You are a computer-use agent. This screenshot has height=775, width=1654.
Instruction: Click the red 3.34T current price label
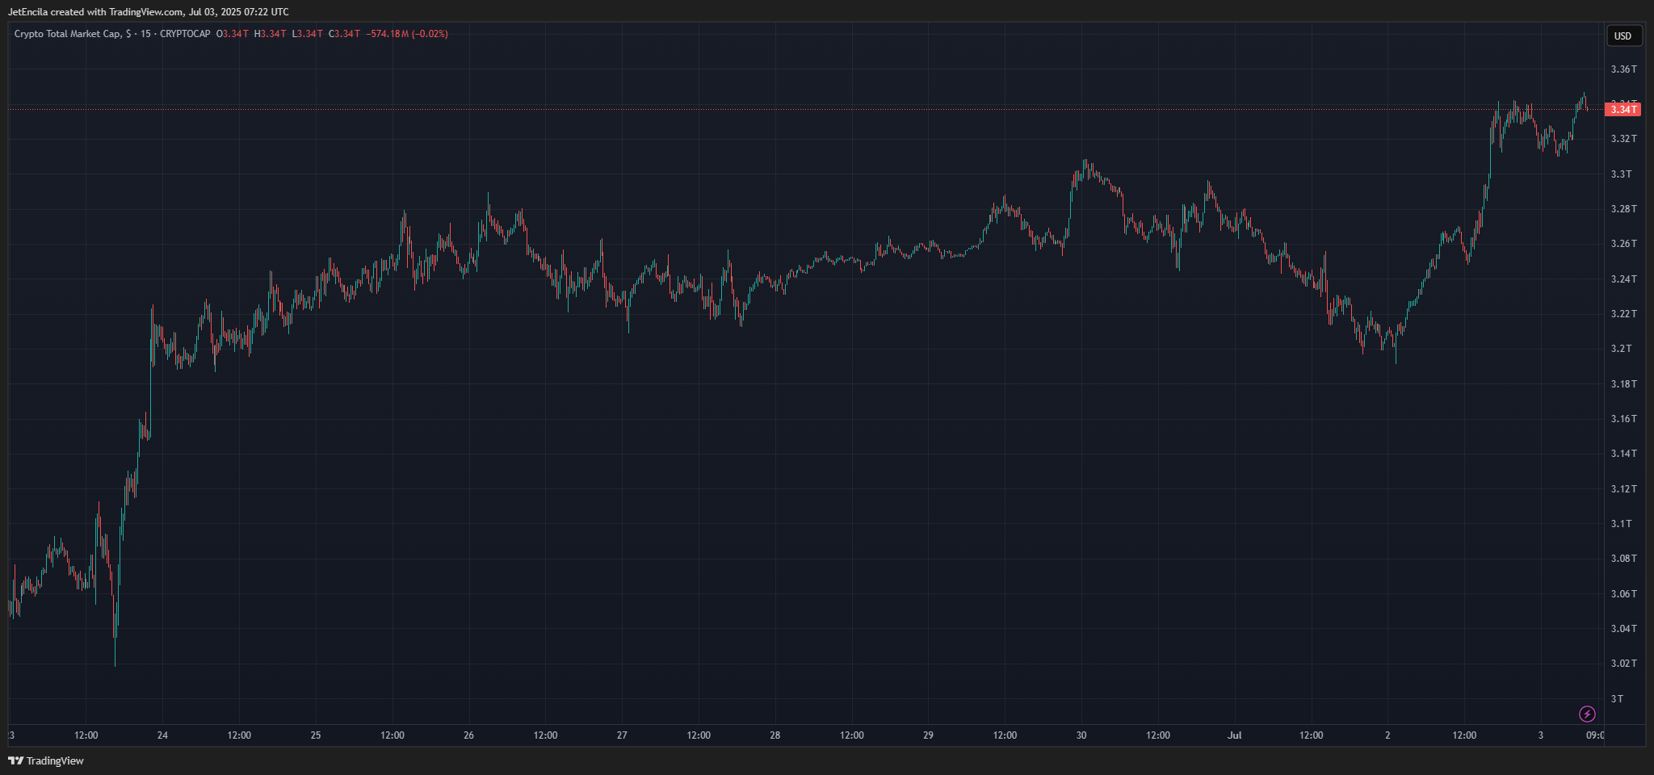point(1623,109)
